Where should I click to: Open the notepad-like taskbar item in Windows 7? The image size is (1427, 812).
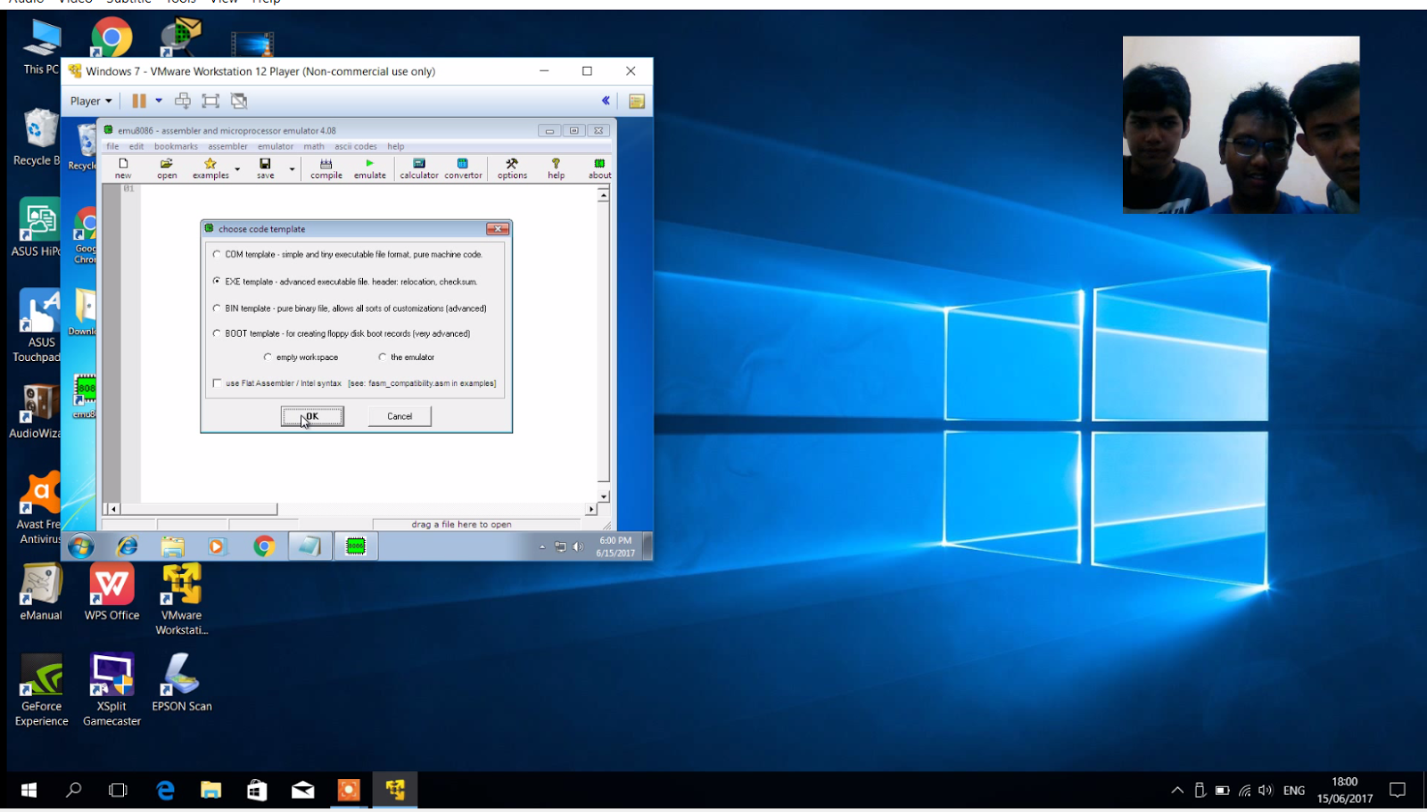[x=309, y=546]
